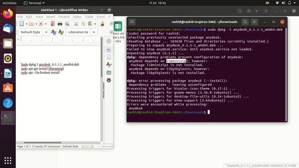Image resolution: width=299 pixels, height=168 pixels.
Task: Open the New document dropdown arrow
Action: point(27,24)
